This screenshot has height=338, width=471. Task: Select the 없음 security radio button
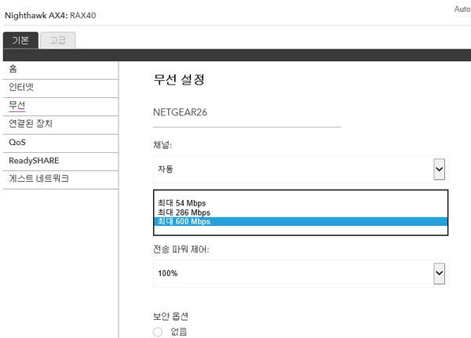[x=158, y=332]
